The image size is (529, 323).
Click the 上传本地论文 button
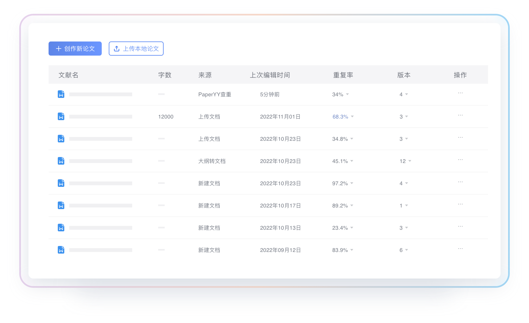(136, 49)
